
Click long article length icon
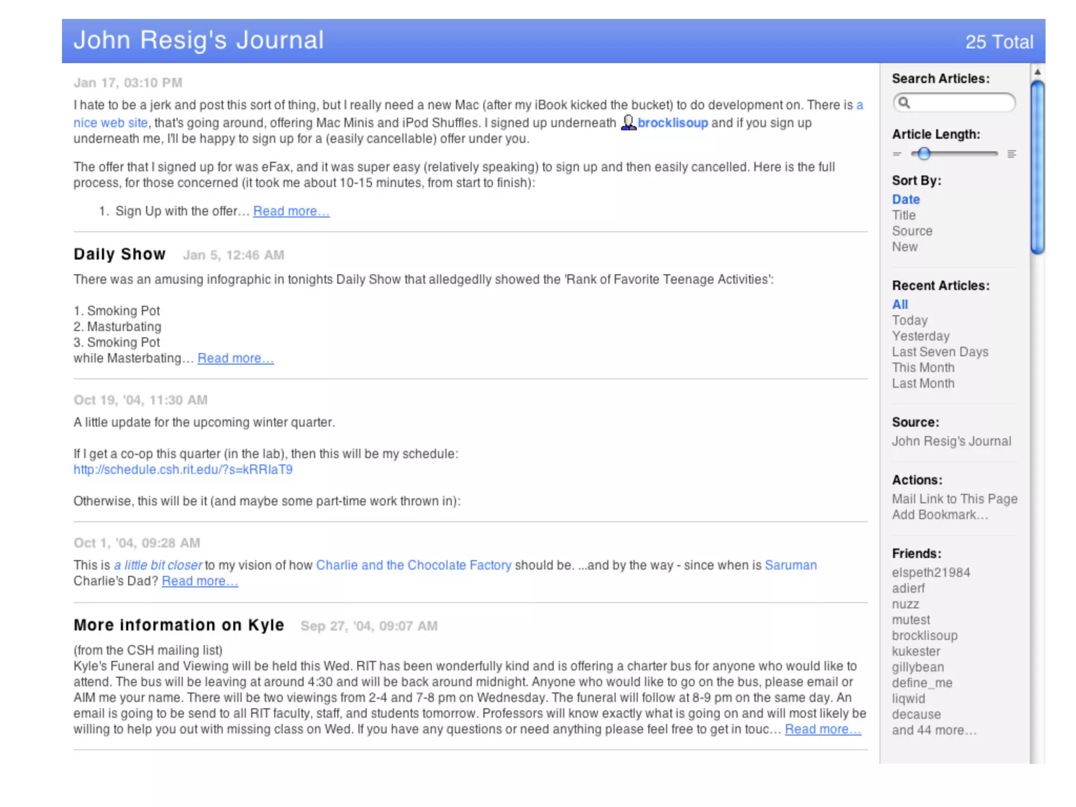[1011, 154]
